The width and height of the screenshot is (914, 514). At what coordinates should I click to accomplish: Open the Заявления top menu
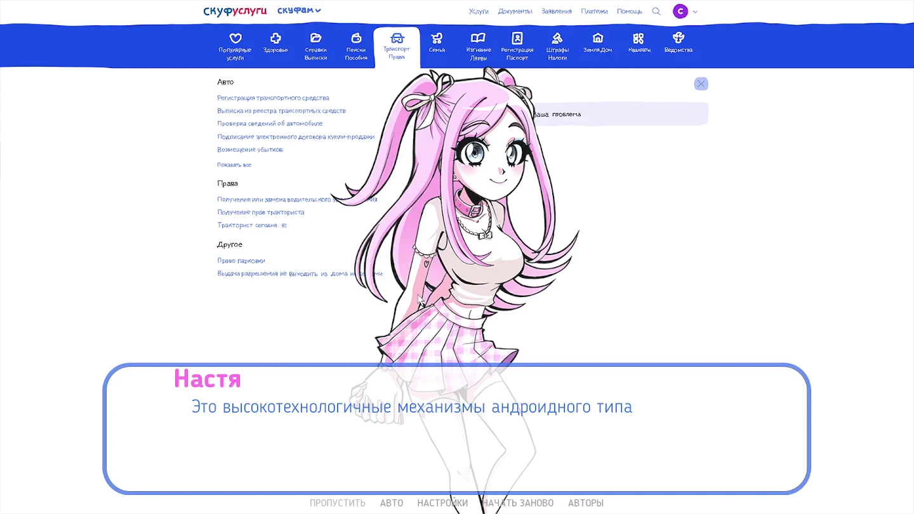557,11
